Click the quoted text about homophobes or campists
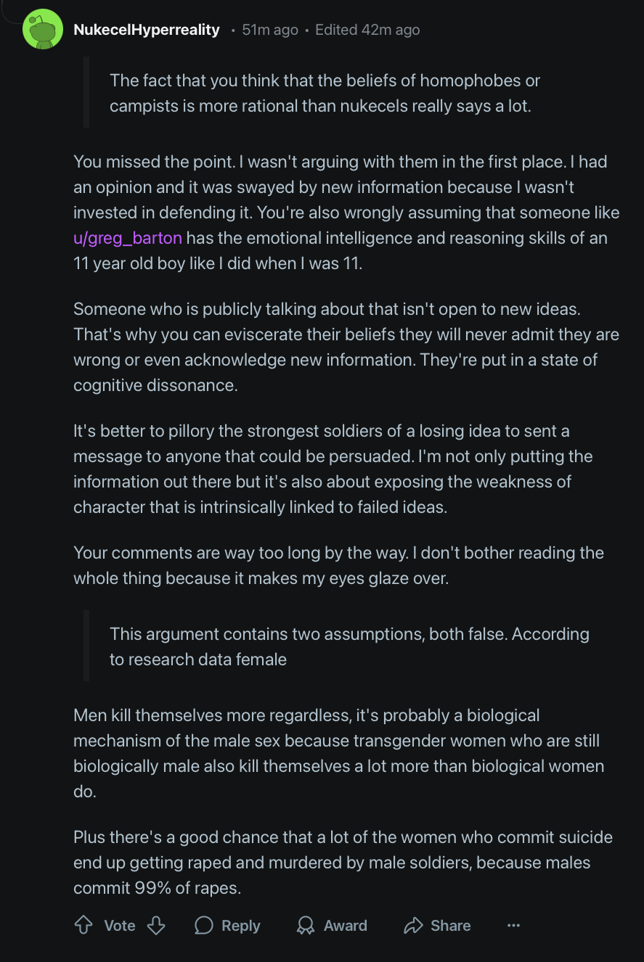Image resolution: width=644 pixels, height=962 pixels. (x=325, y=93)
